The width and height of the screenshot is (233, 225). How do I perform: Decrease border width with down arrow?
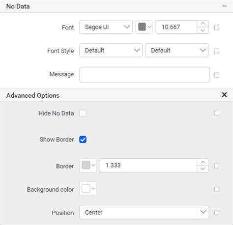tap(203, 169)
